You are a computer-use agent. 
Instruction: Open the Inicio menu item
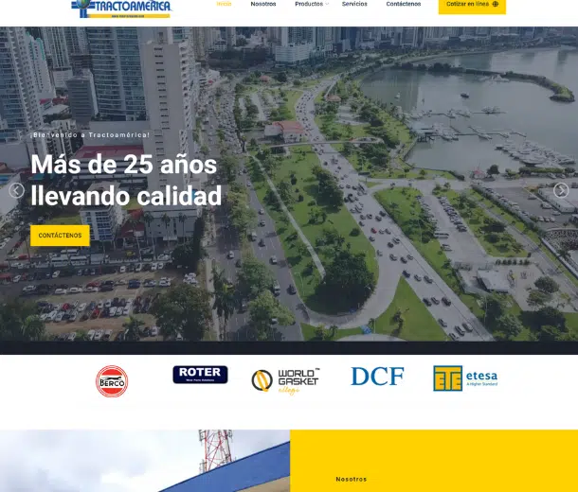pos(224,4)
